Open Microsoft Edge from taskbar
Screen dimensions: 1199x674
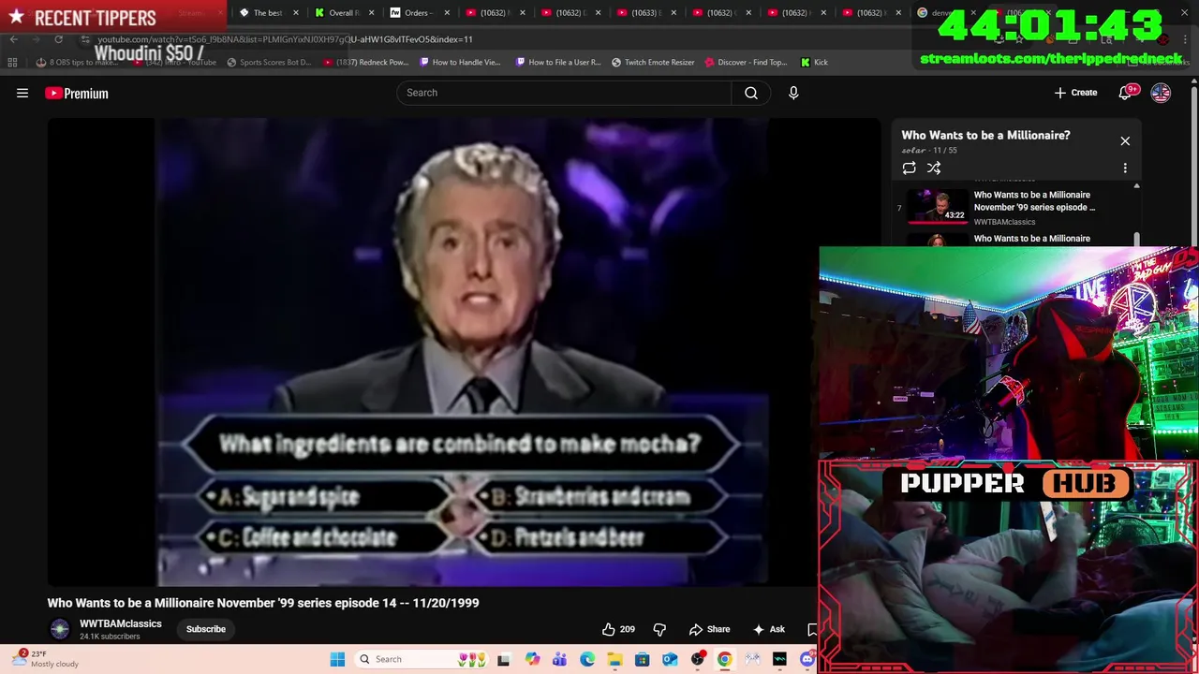pyautogui.click(x=587, y=659)
